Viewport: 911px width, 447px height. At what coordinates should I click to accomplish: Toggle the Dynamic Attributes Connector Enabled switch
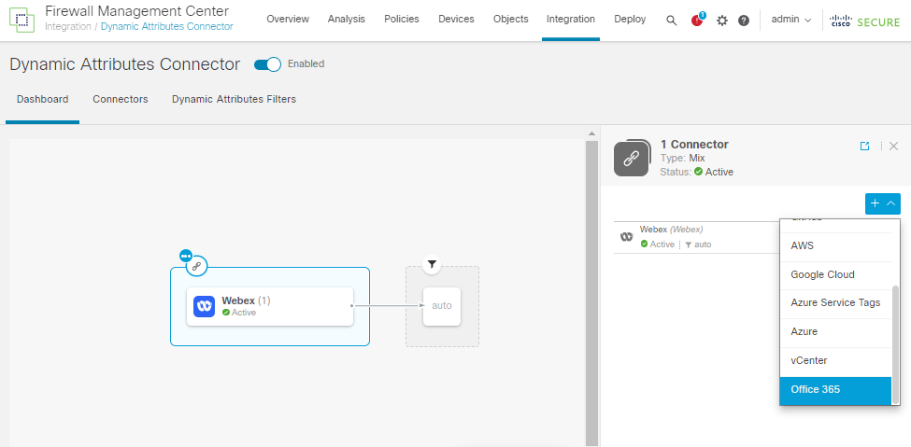(x=267, y=64)
